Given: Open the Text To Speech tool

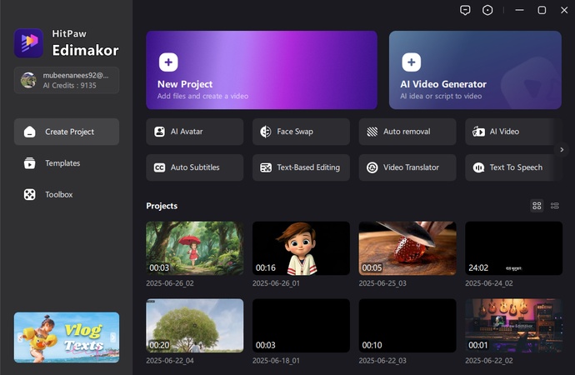Looking at the screenshot, I should pyautogui.click(x=513, y=167).
